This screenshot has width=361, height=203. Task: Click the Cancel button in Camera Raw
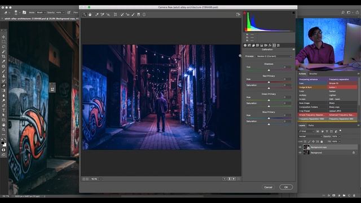pos(268,187)
